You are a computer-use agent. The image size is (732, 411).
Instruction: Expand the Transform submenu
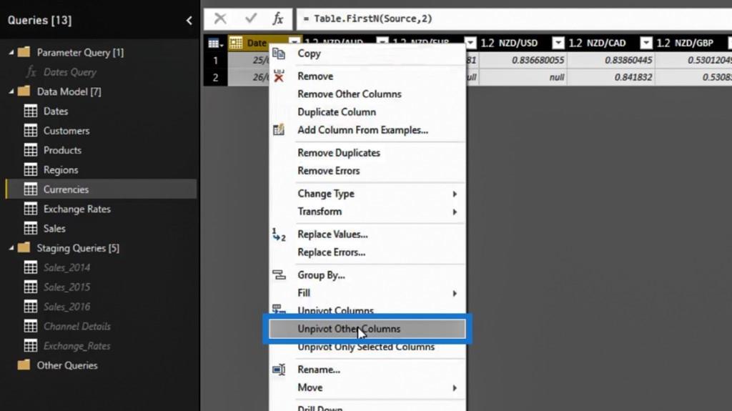(x=454, y=212)
